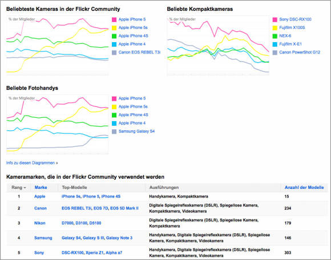Sort the table by Rang column arrow

[x=25, y=188]
